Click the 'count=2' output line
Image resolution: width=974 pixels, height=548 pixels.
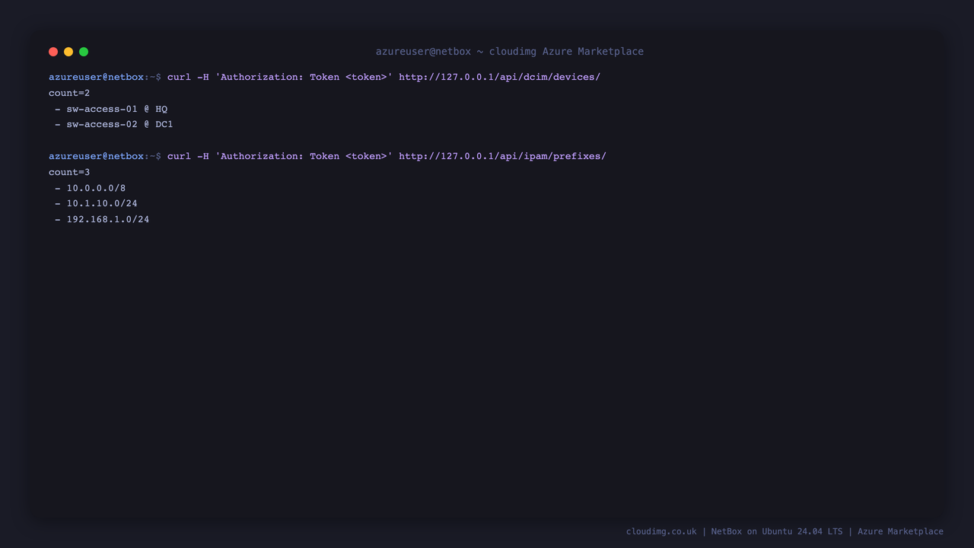point(69,93)
